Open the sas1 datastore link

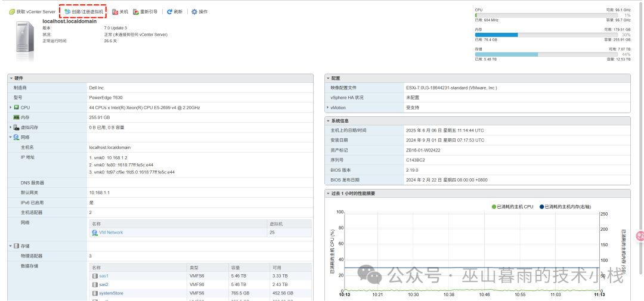point(104,276)
